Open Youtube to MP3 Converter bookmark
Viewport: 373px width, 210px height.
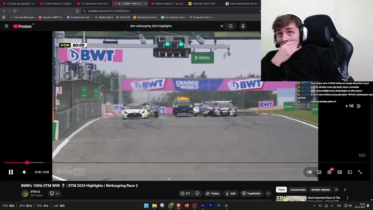click(x=51, y=17)
